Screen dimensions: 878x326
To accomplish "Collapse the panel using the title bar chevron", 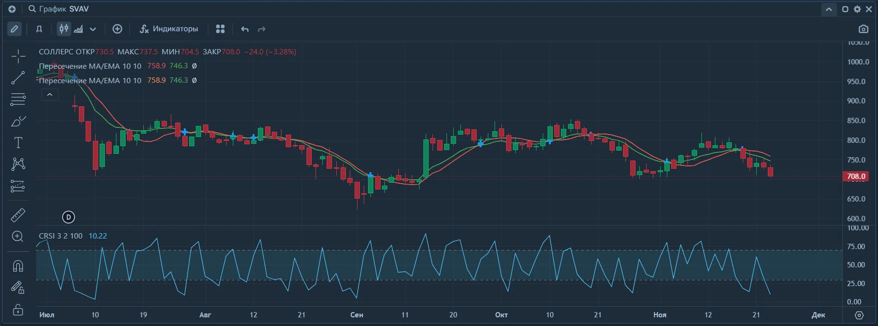I will coord(828,9).
